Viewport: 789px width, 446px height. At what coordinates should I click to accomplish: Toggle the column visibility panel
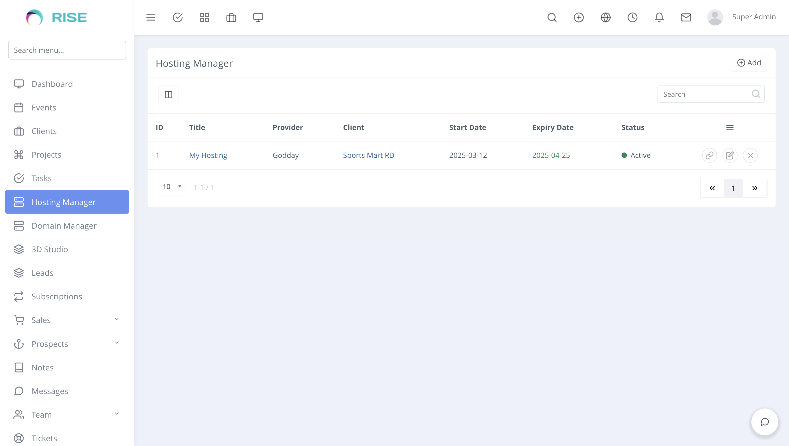(x=168, y=94)
